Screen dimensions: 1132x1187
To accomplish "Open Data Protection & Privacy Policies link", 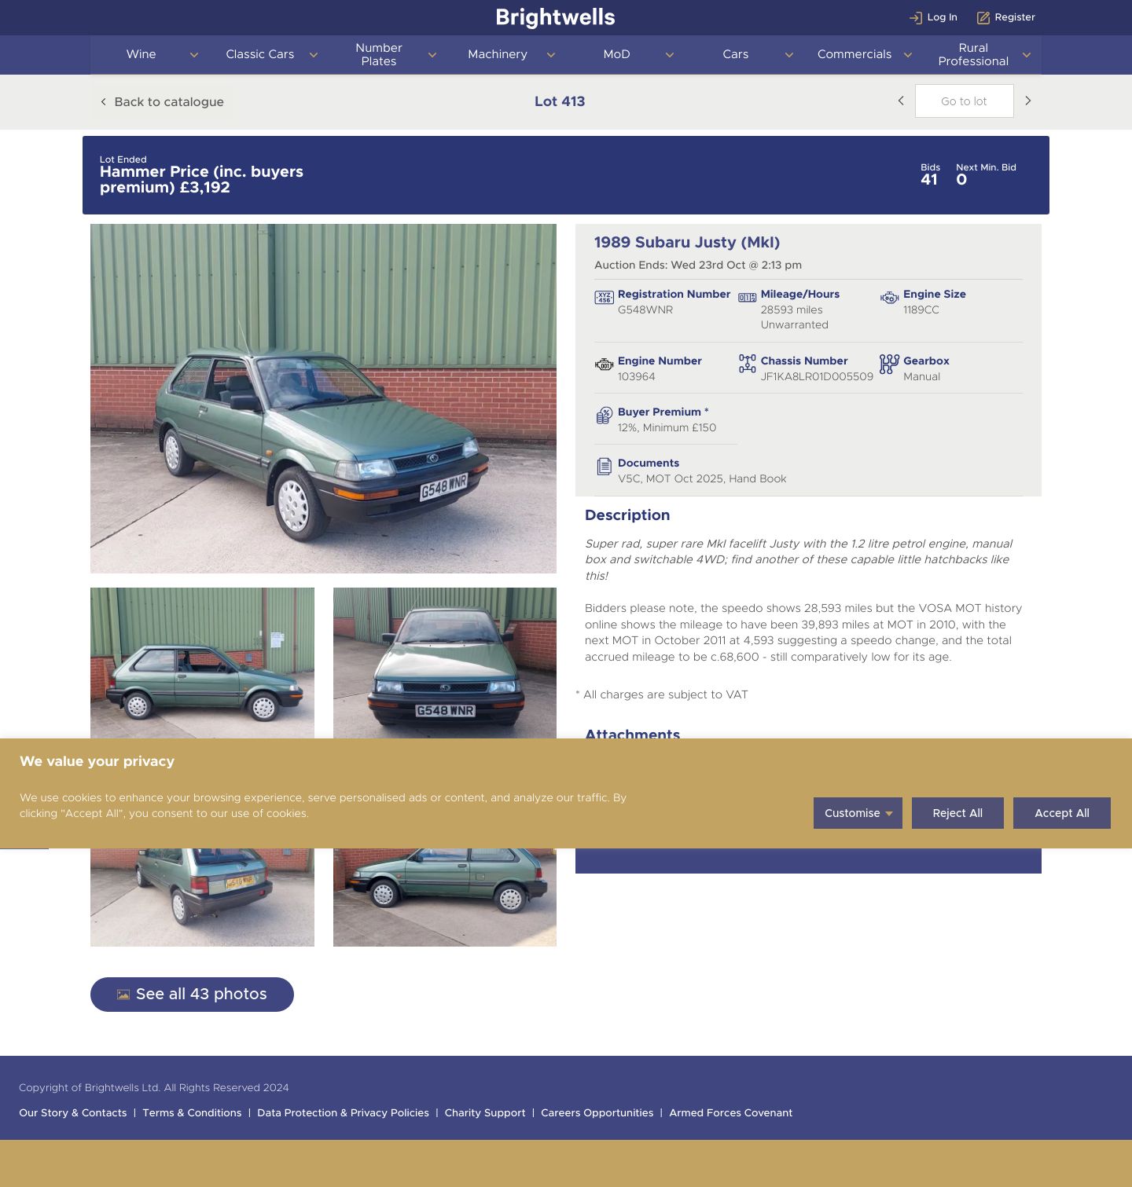I will 343,1113.
